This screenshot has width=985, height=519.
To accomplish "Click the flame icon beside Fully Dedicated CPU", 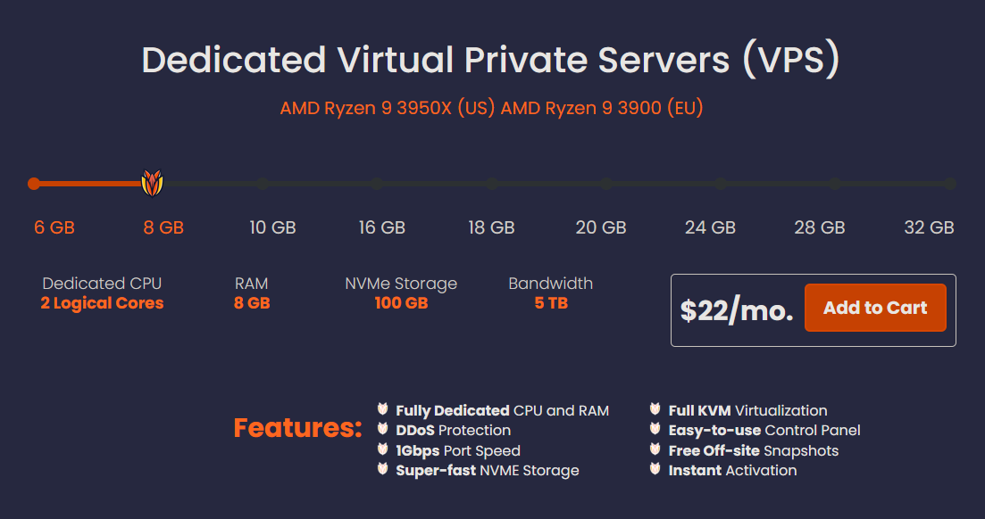I will 381,410.
